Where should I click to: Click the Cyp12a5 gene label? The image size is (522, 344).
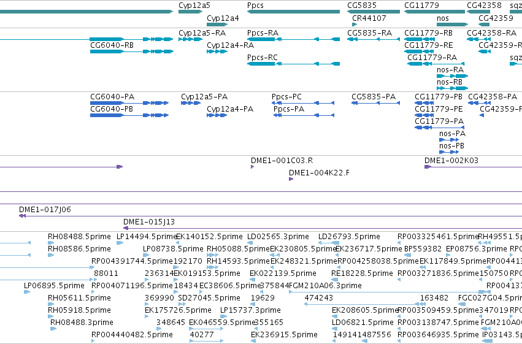194,6
